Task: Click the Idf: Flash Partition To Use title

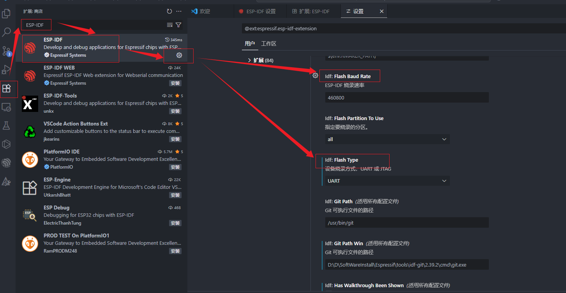Action: pos(354,118)
